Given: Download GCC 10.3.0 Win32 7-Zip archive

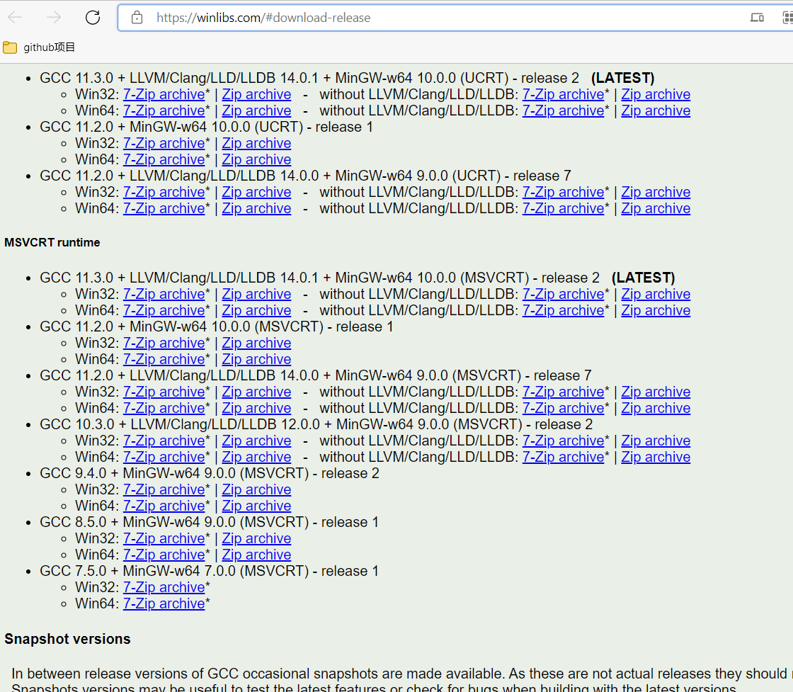Looking at the screenshot, I should (x=164, y=441).
